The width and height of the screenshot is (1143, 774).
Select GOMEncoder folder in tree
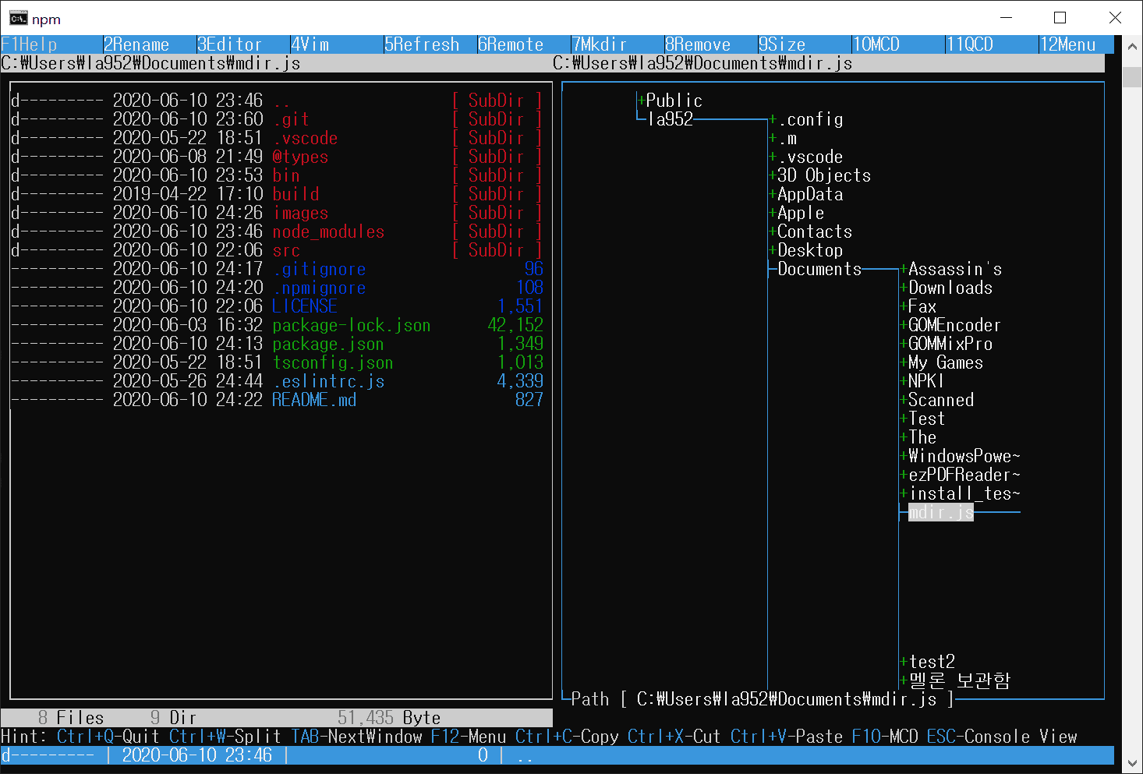(x=954, y=325)
